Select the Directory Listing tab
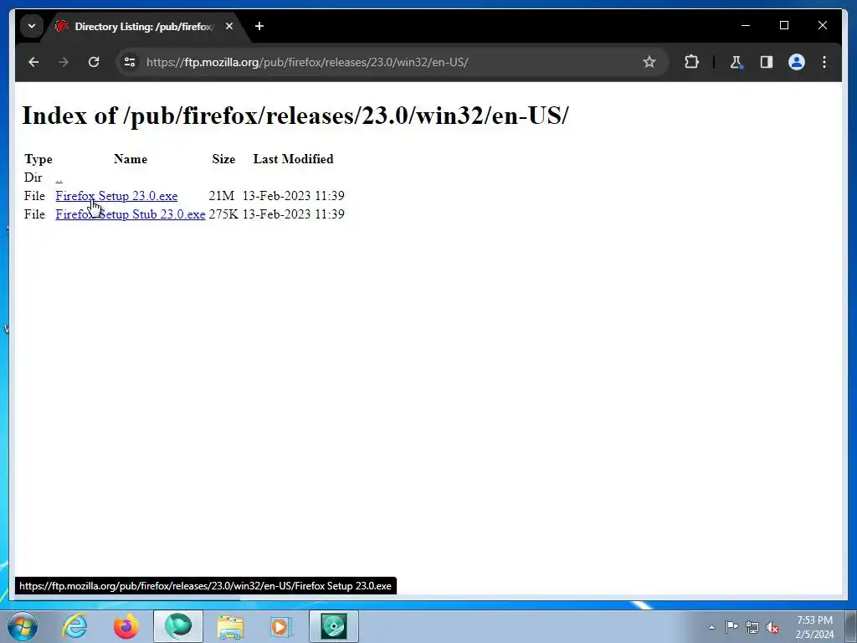The image size is (857, 643). (x=143, y=26)
